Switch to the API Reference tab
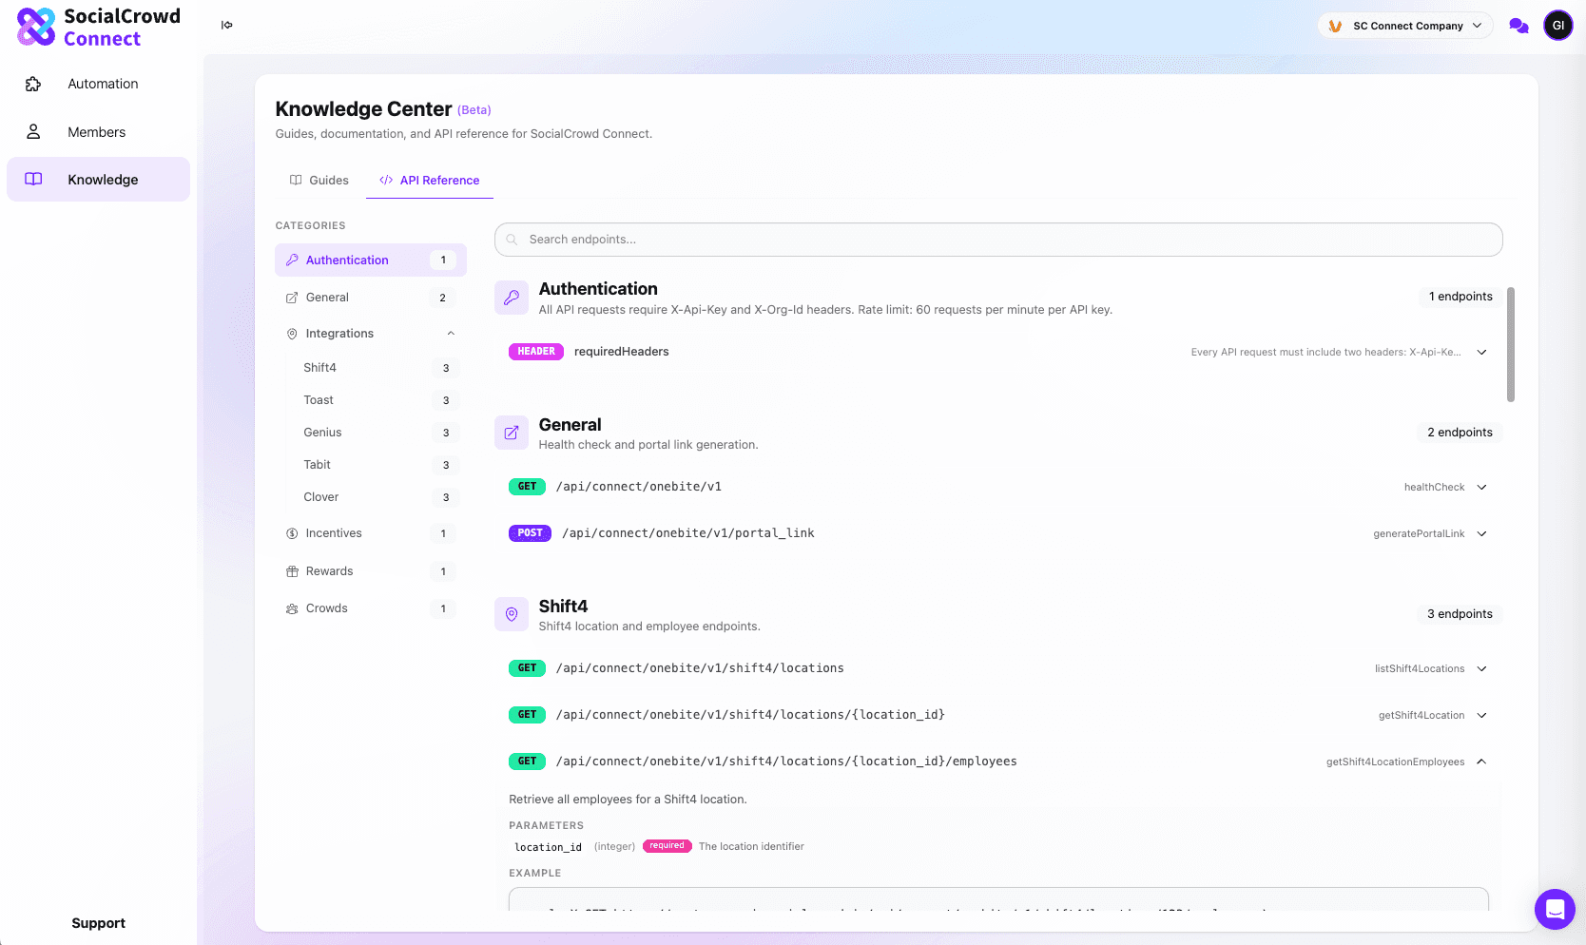1586x945 pixels. point(430,180)
